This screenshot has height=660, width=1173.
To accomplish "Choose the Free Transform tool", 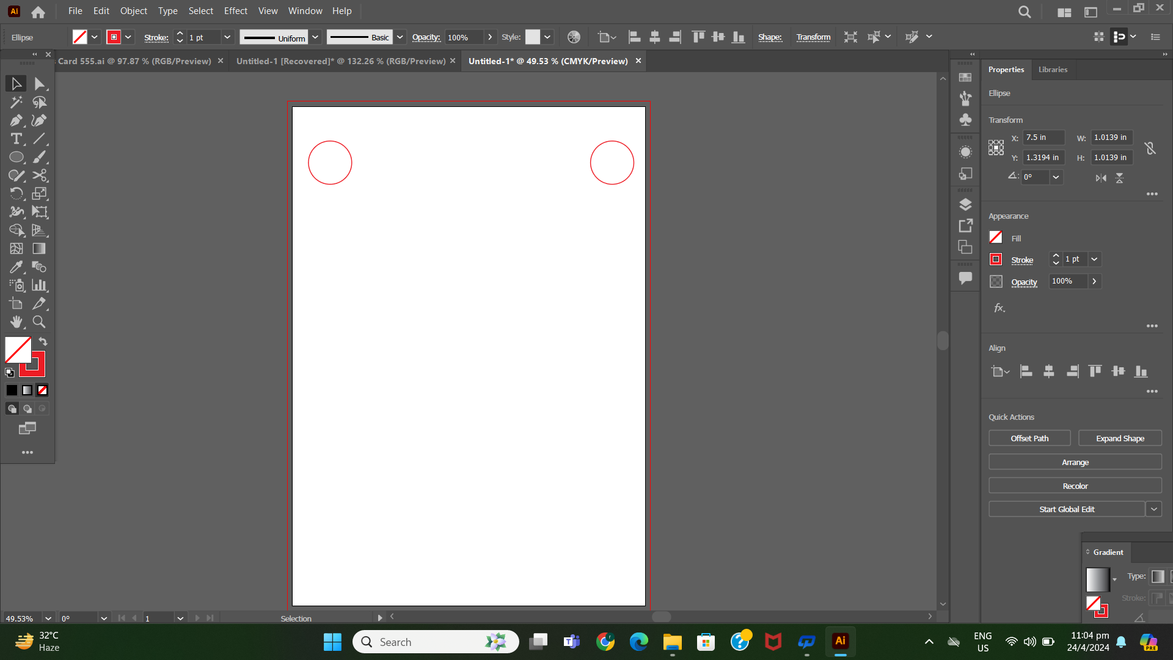I will [x=40, y=212].
